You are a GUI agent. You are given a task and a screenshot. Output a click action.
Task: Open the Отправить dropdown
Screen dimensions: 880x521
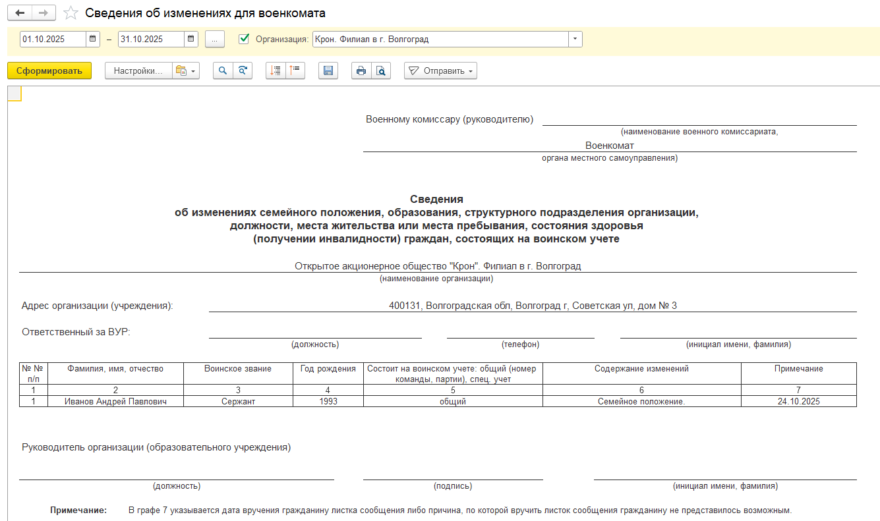440,71
